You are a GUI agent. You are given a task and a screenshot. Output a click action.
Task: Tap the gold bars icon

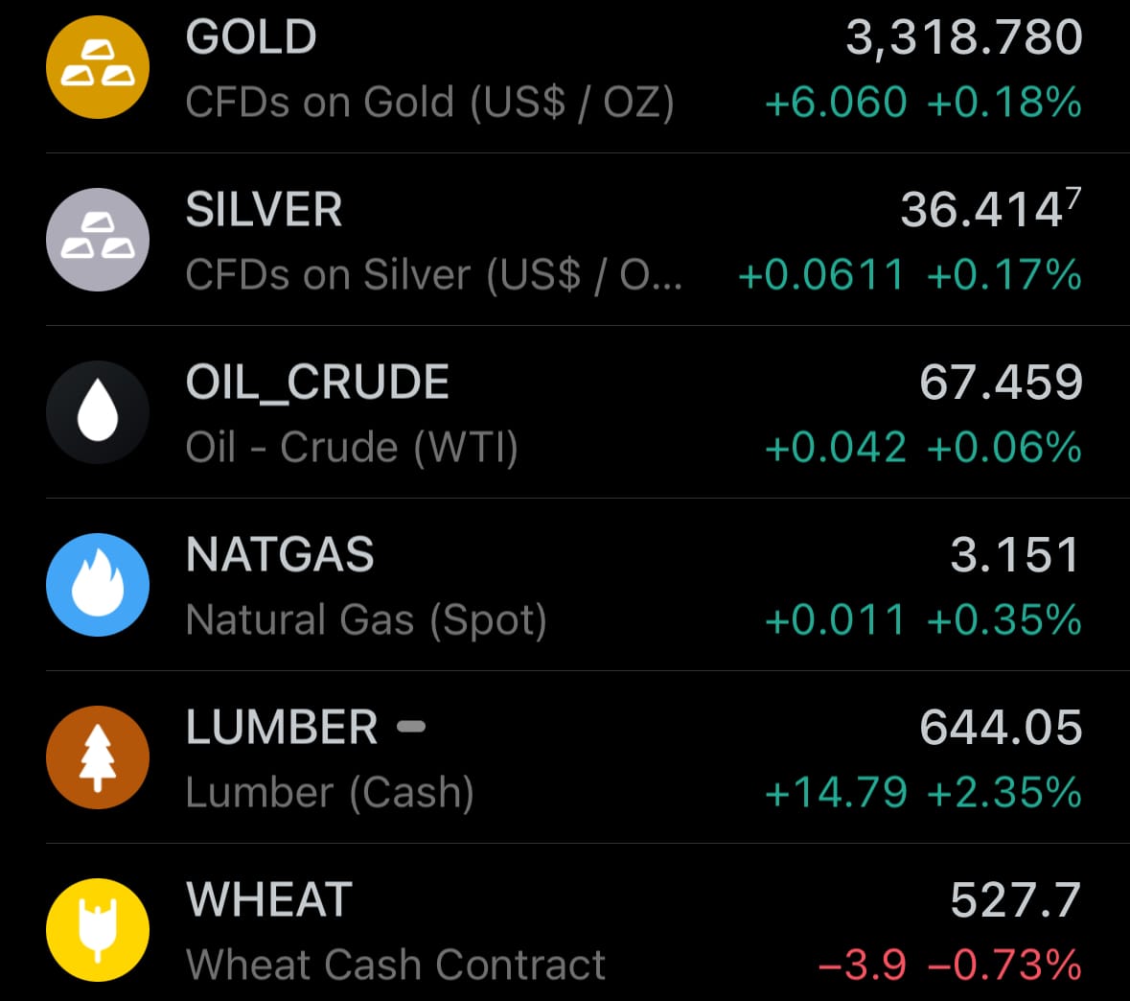(98, 67)
